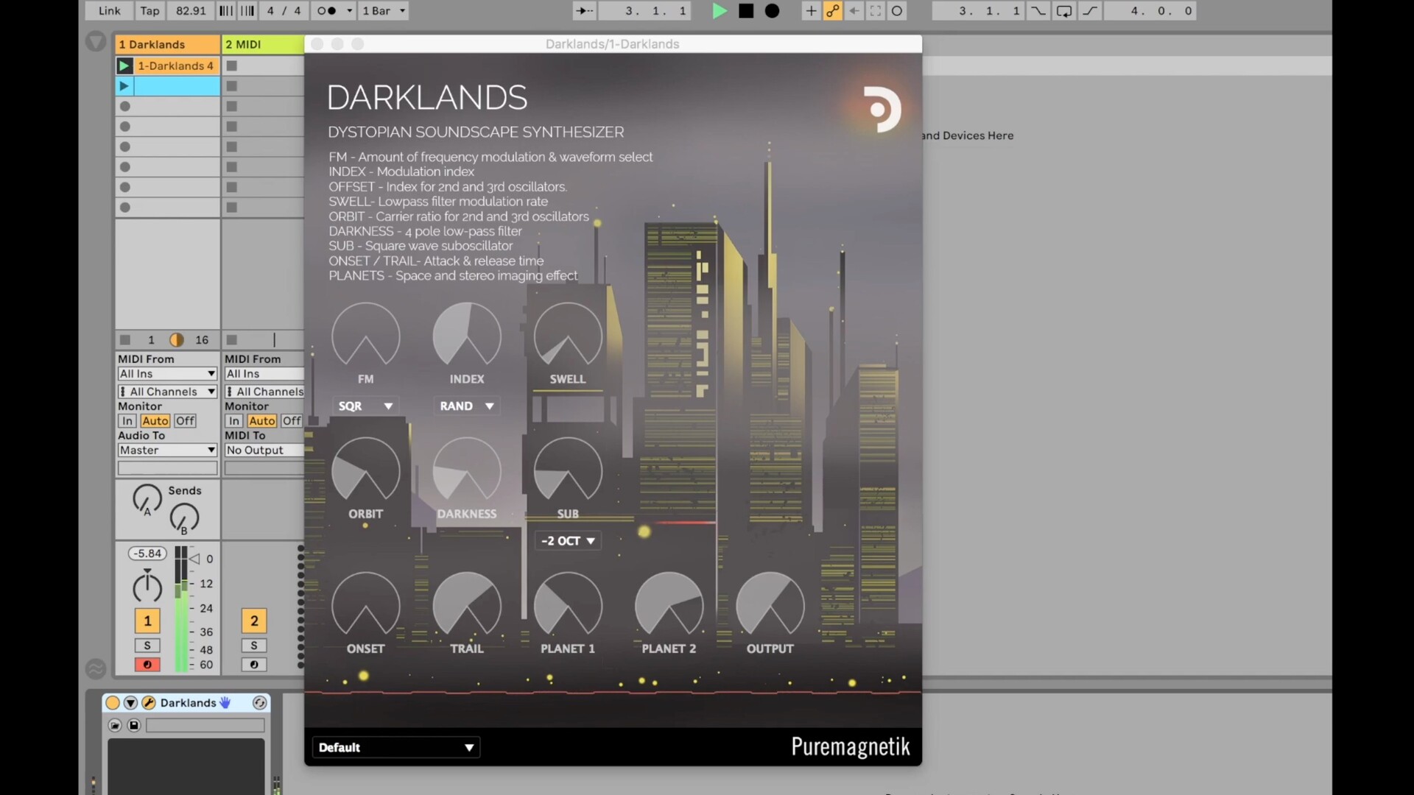Toggle the Automation Arm button
This screenshot has width=1414, height=795.
click(832, 11)
